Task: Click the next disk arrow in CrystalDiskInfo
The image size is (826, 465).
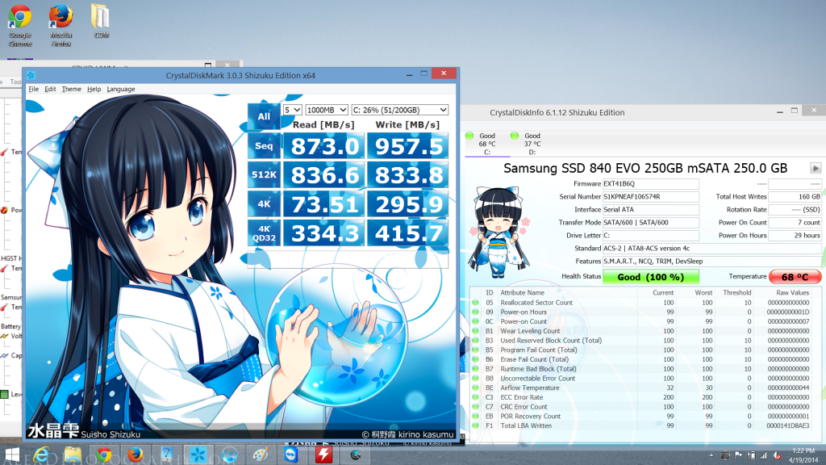Action: pyautogui.click(x=816, y=168)
